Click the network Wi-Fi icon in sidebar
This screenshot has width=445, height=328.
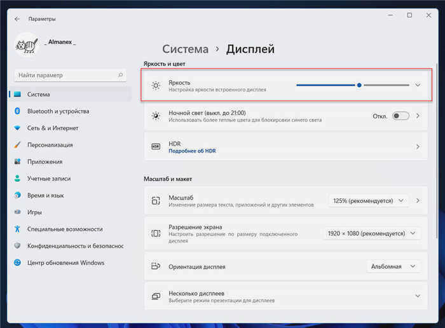click(17, 128)
